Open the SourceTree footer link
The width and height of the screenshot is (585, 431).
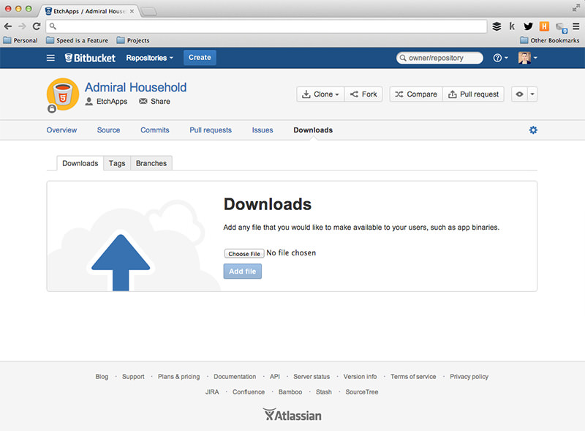point(361,391)
